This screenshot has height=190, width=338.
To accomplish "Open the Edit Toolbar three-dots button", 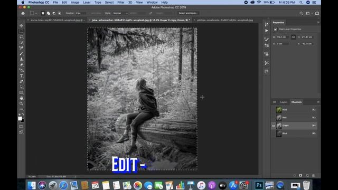I will (x=21, y=109).
